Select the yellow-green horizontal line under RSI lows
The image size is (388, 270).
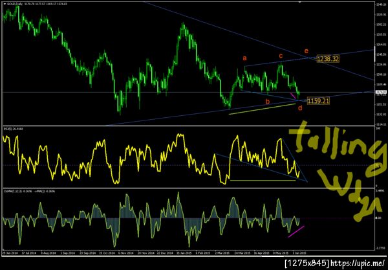pyautogui.click(x=263, y=181)
